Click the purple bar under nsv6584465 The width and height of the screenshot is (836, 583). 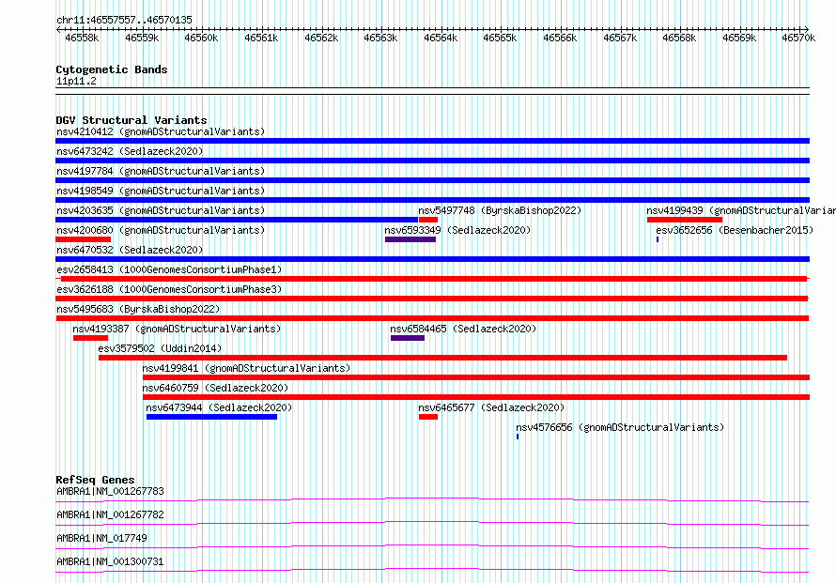coord(408,338)
